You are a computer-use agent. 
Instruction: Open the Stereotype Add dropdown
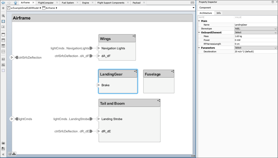[255, 28]
